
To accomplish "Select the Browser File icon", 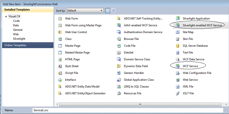I will pyautogui.click(x=119, y=39).
